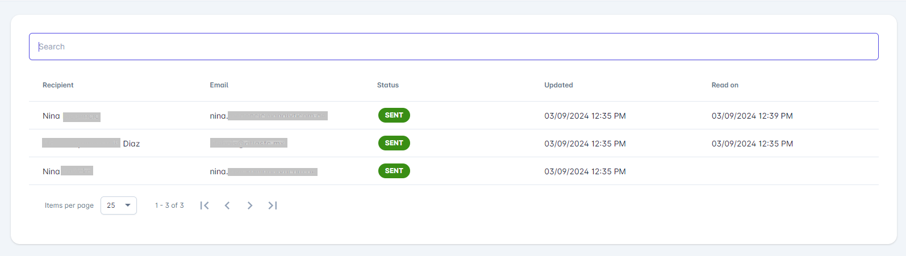The width and height of the screenshot is (906, 256).
Task: Click the Read on time in the Diaz row
Action: tap(752, 144)
